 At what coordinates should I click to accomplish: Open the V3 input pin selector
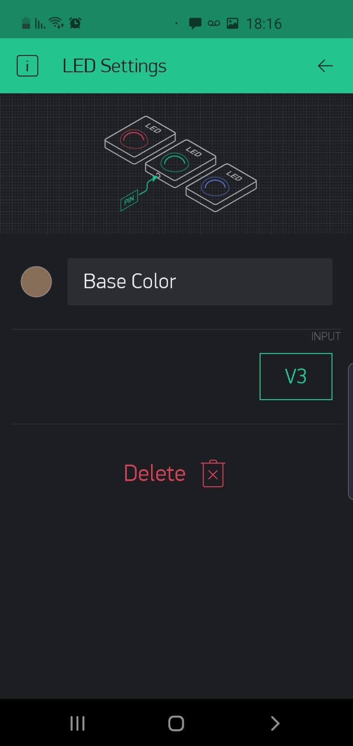point(296,376)
